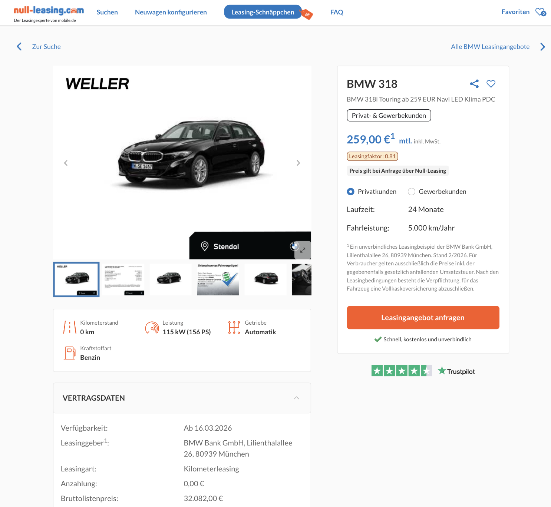Open the Leasing-Schnäppchen tab
Screen dimensions: 551x507
263,12
